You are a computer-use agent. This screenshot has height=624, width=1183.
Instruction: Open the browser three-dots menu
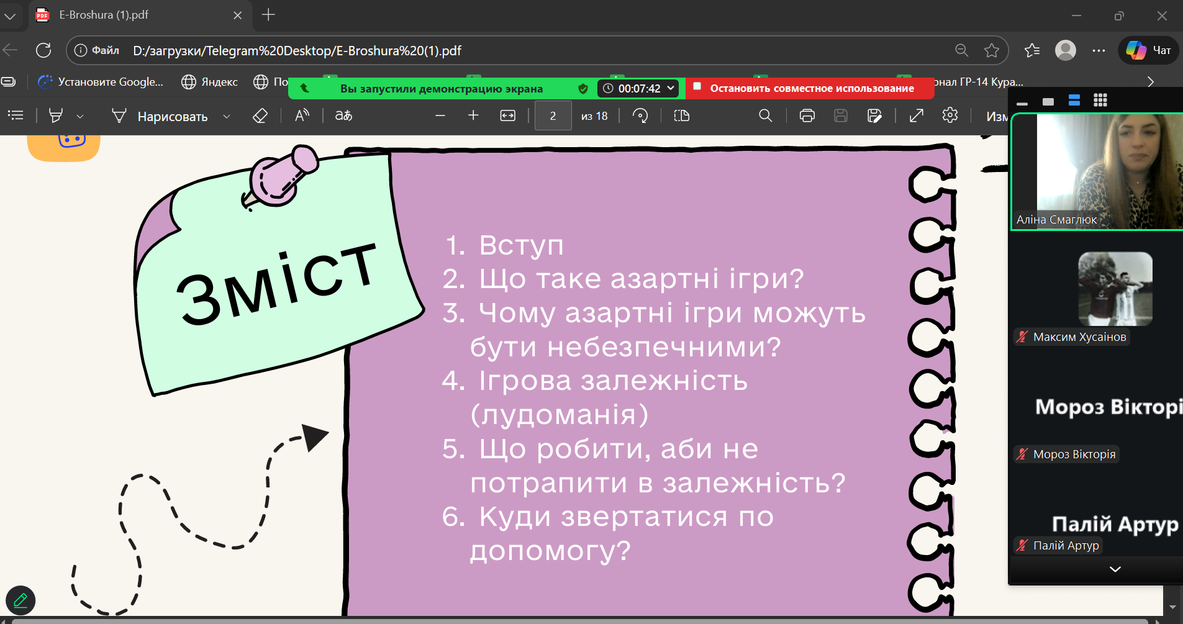[1099, 51]
